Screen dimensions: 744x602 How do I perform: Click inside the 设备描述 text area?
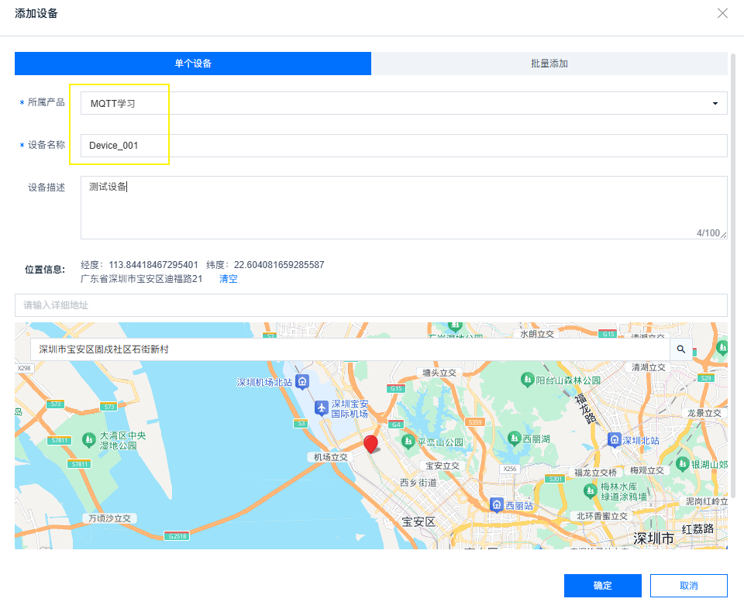tap(403, 208)
